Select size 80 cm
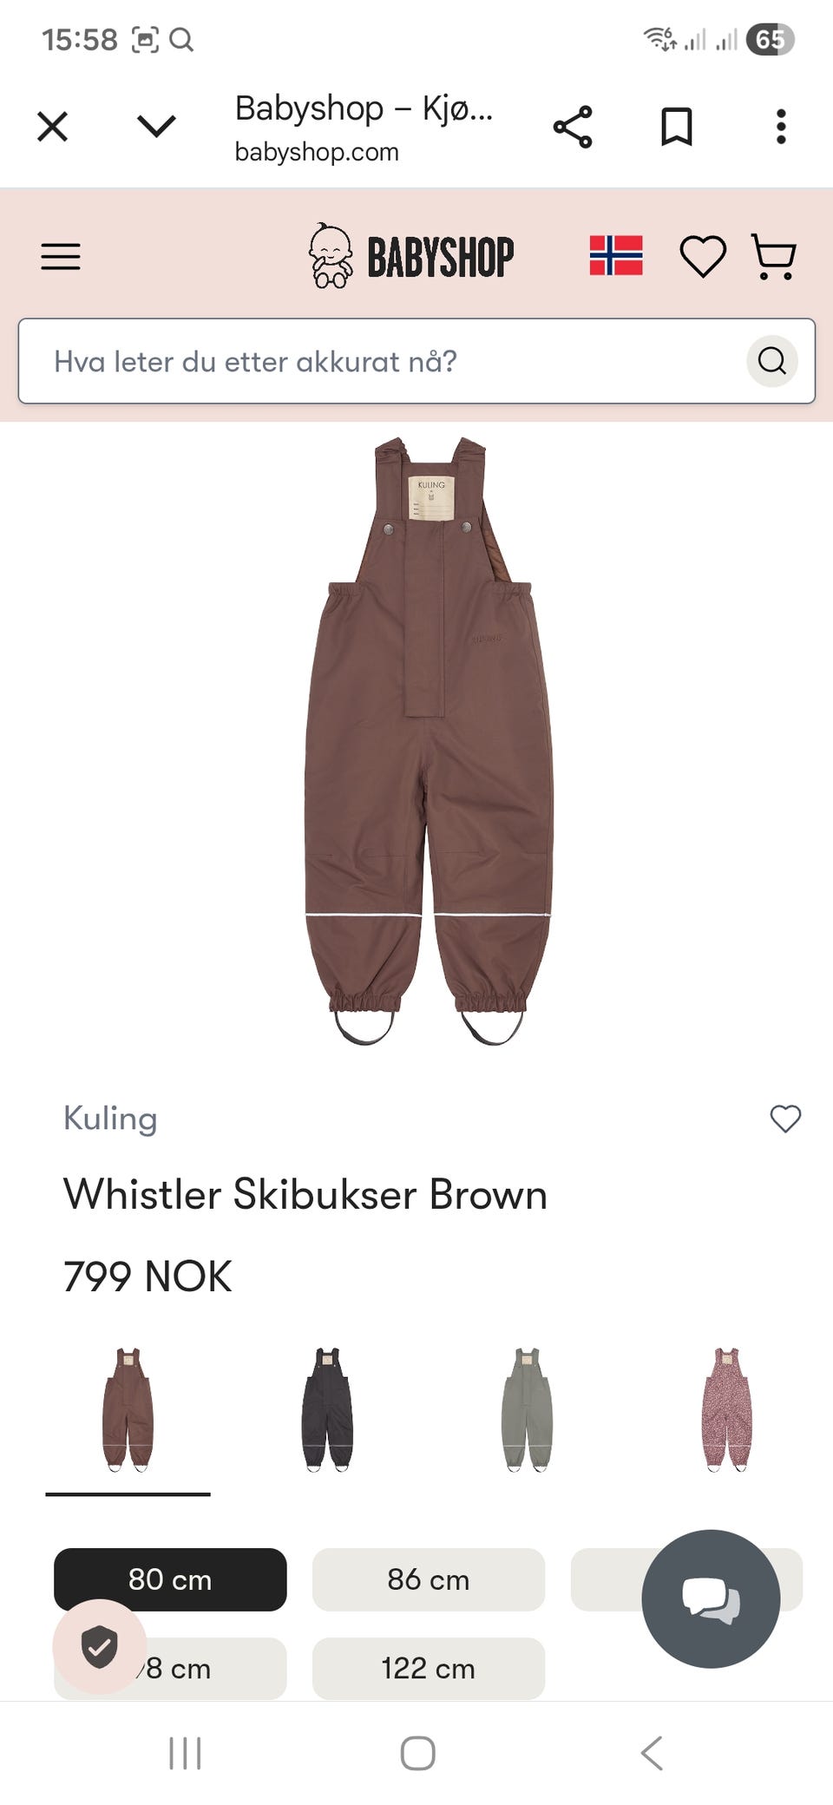This screenshot has height=1805, width=833. pos(170,1579)
